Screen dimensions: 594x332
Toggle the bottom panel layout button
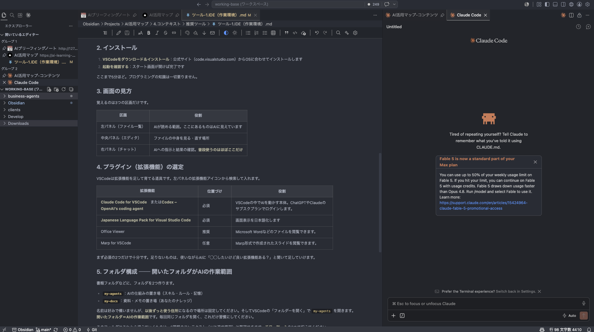[x=555, y=4]
